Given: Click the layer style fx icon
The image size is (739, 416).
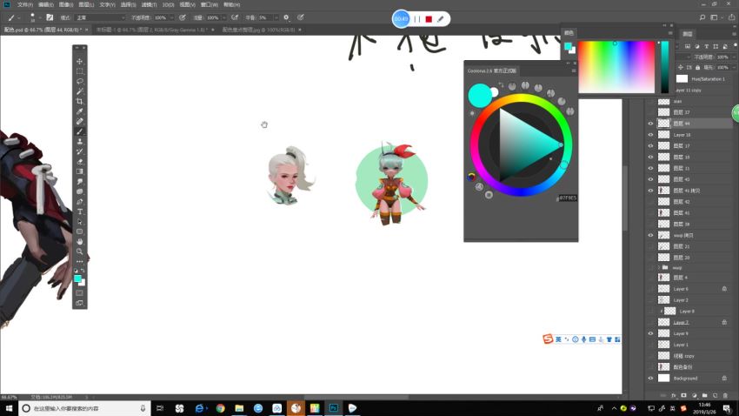Looking at the screenshot, I should [674, 395].
